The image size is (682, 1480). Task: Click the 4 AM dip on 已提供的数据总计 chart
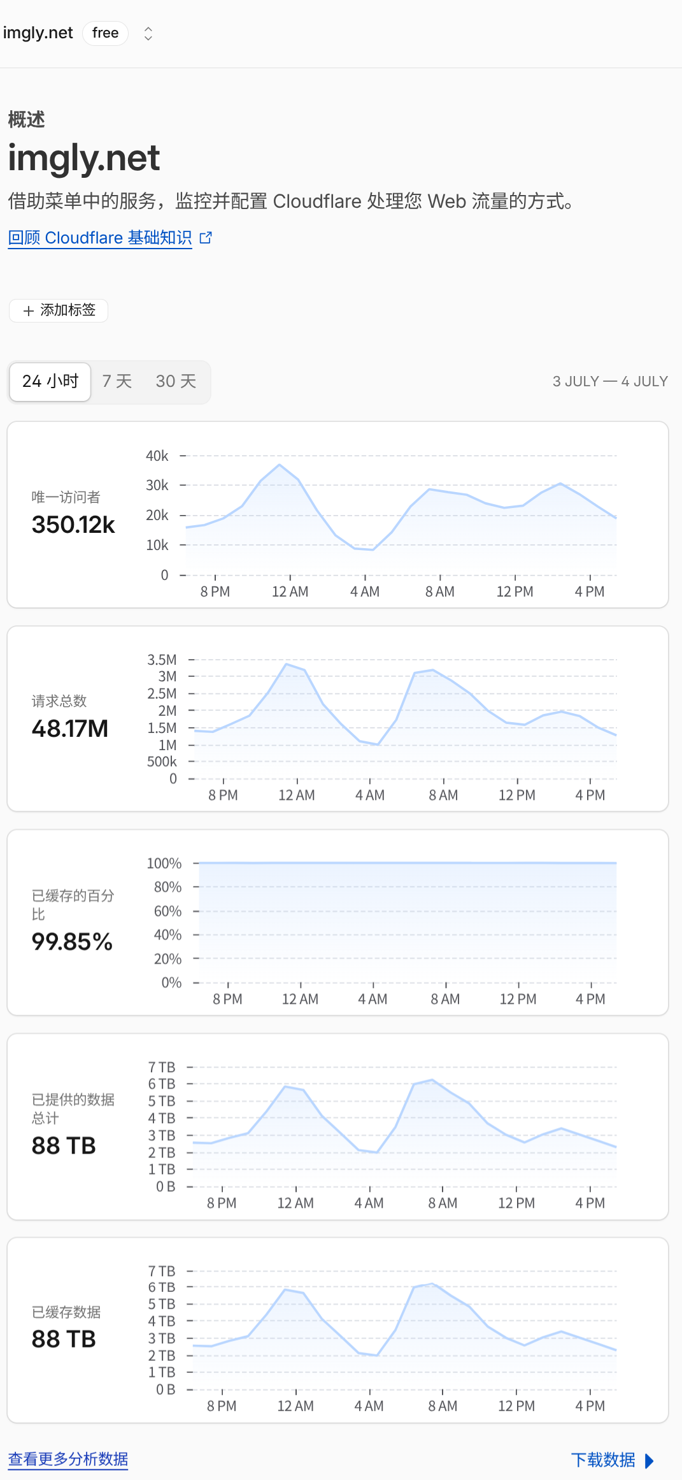click(x=377, y=1152)
